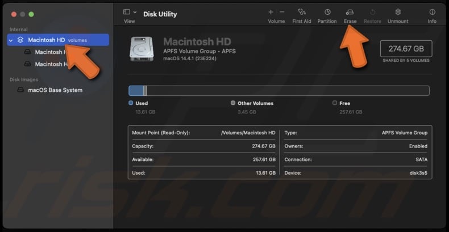Click the blue Used segment of usage bar
This screenshot has height=232, width=449.
(136, 91)
